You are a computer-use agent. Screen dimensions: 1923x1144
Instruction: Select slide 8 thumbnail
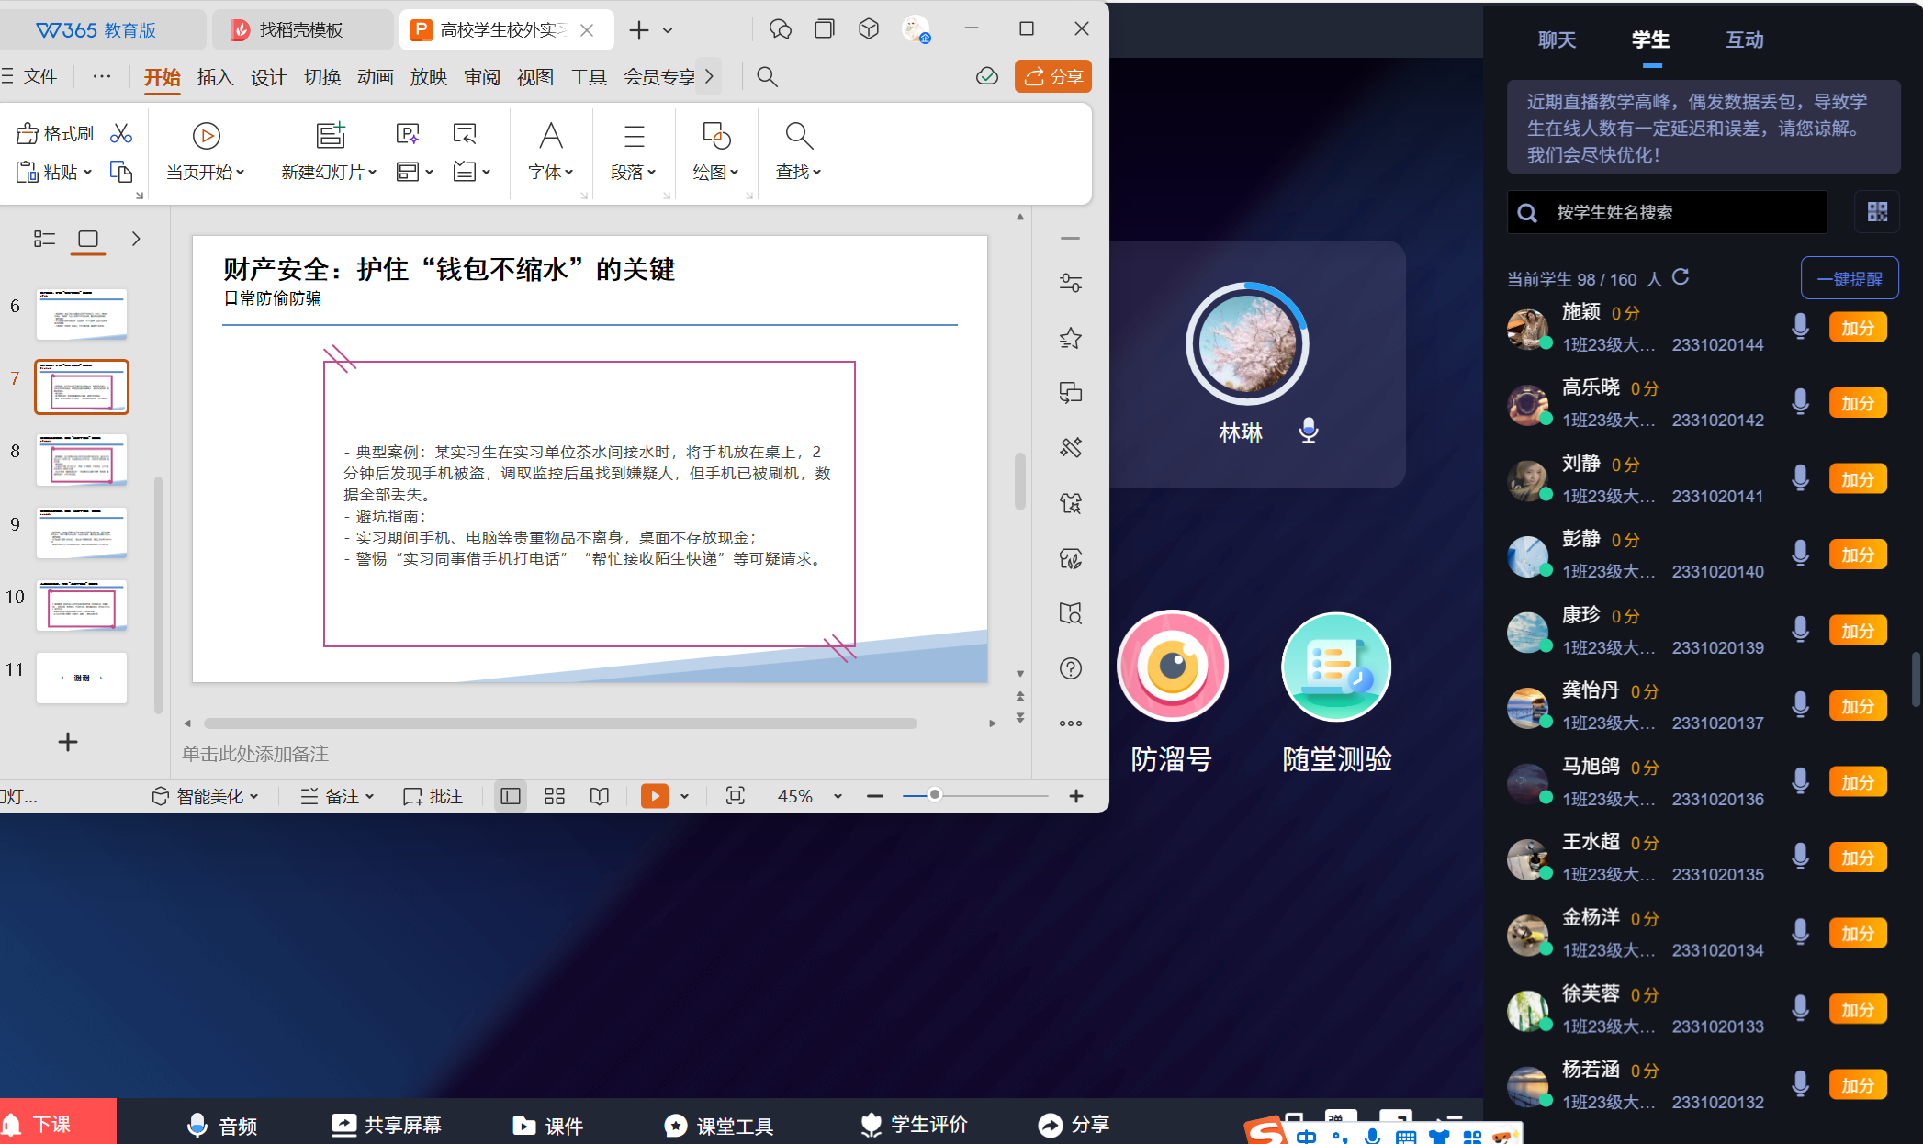(x=82, y=459)
